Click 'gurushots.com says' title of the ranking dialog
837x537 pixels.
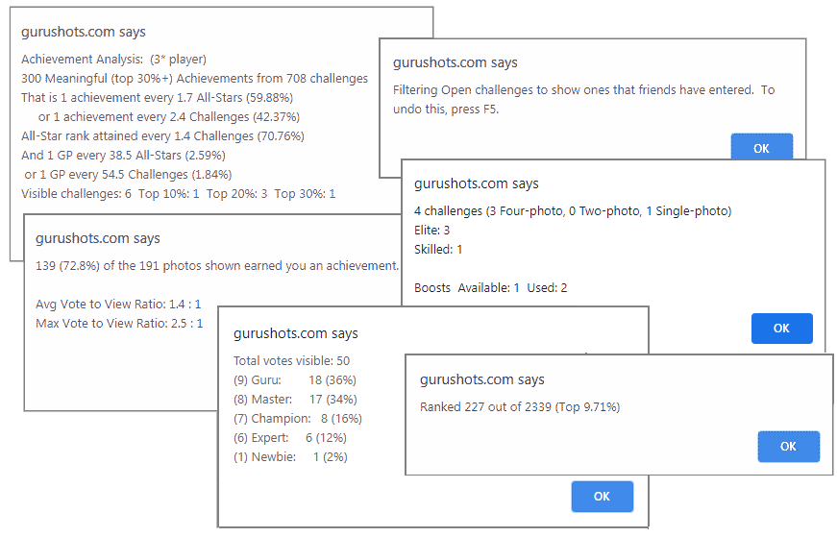pyautogui.click(x=482, y=379)
